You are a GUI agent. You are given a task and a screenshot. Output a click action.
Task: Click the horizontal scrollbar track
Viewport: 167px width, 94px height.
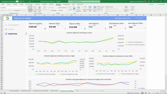coord(132,91)
